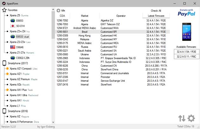The image size is (200, 129).
Task: Select Xperia Z3/Z3v Leo tree node
Action: pyautogui.click(x=20, y=42)
